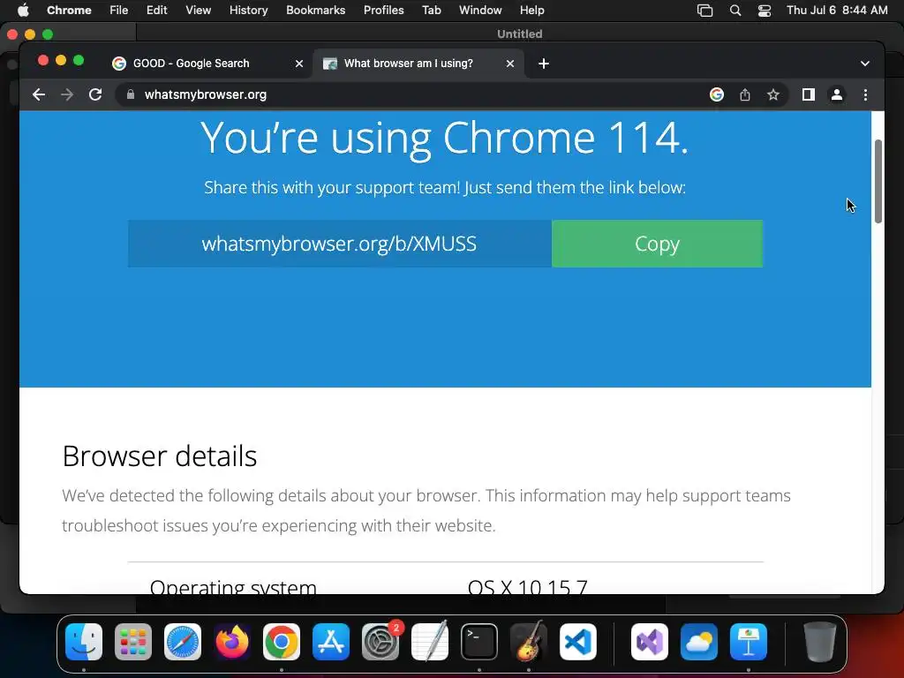Open the Bookmarks menu
This screenshot has height=678, width=904.
315,11
